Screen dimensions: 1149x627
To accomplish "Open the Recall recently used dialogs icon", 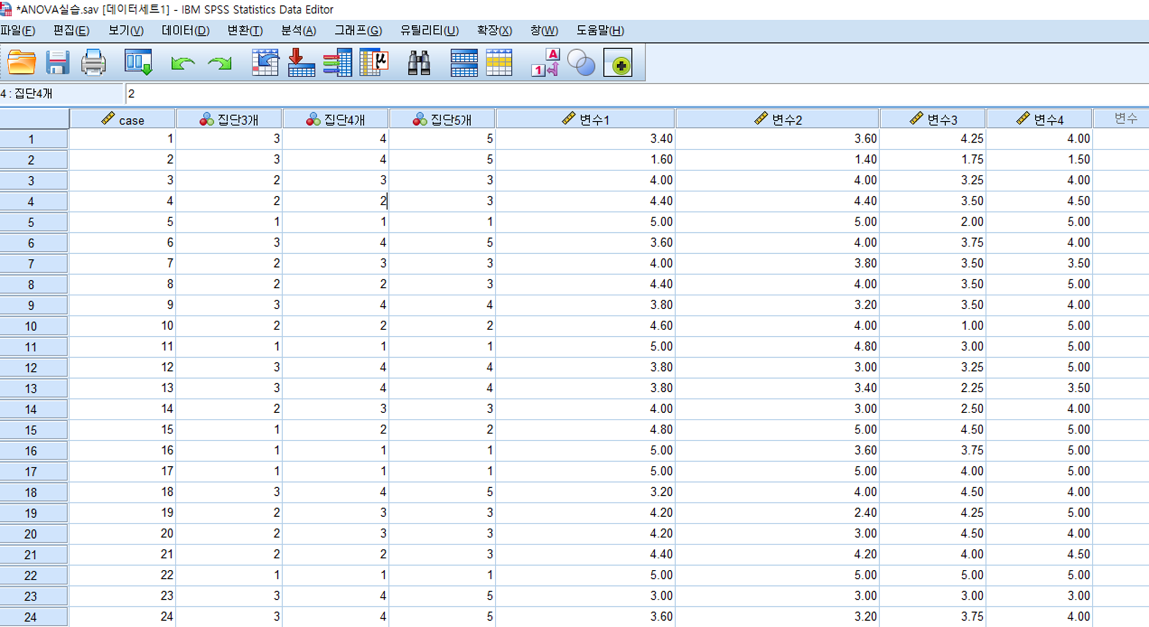I will [138, 62].
